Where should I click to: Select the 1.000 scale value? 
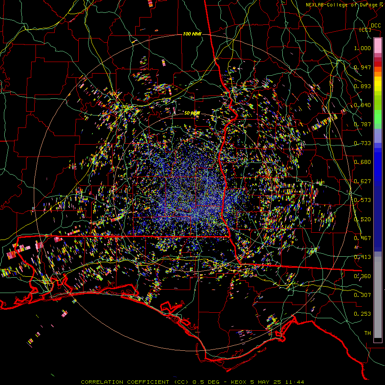pos(362,48)
